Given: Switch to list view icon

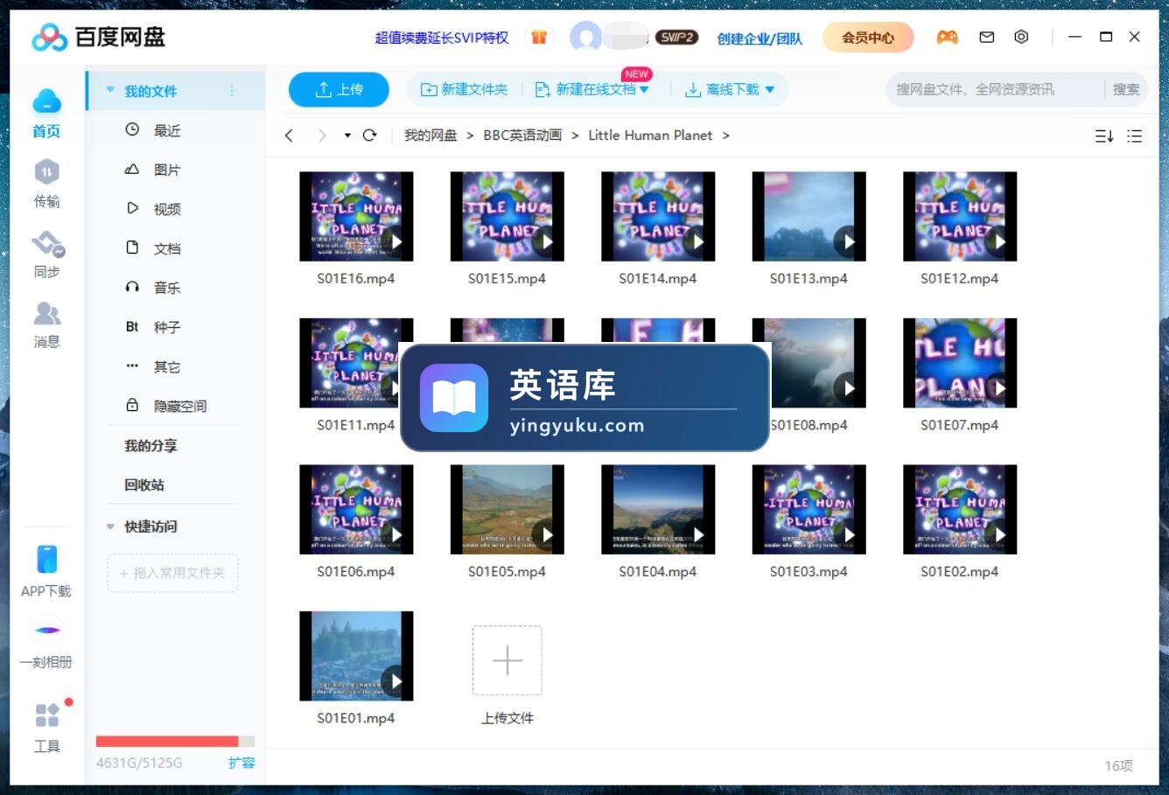Looking at the screenshot, I should pos(1135,136).
